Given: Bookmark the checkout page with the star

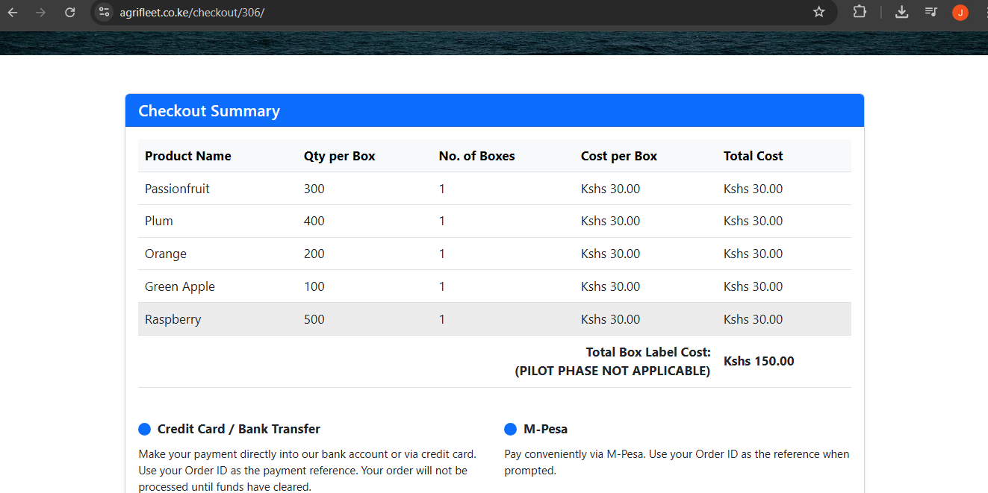Looking at the screenshot, I should point(818,12).
